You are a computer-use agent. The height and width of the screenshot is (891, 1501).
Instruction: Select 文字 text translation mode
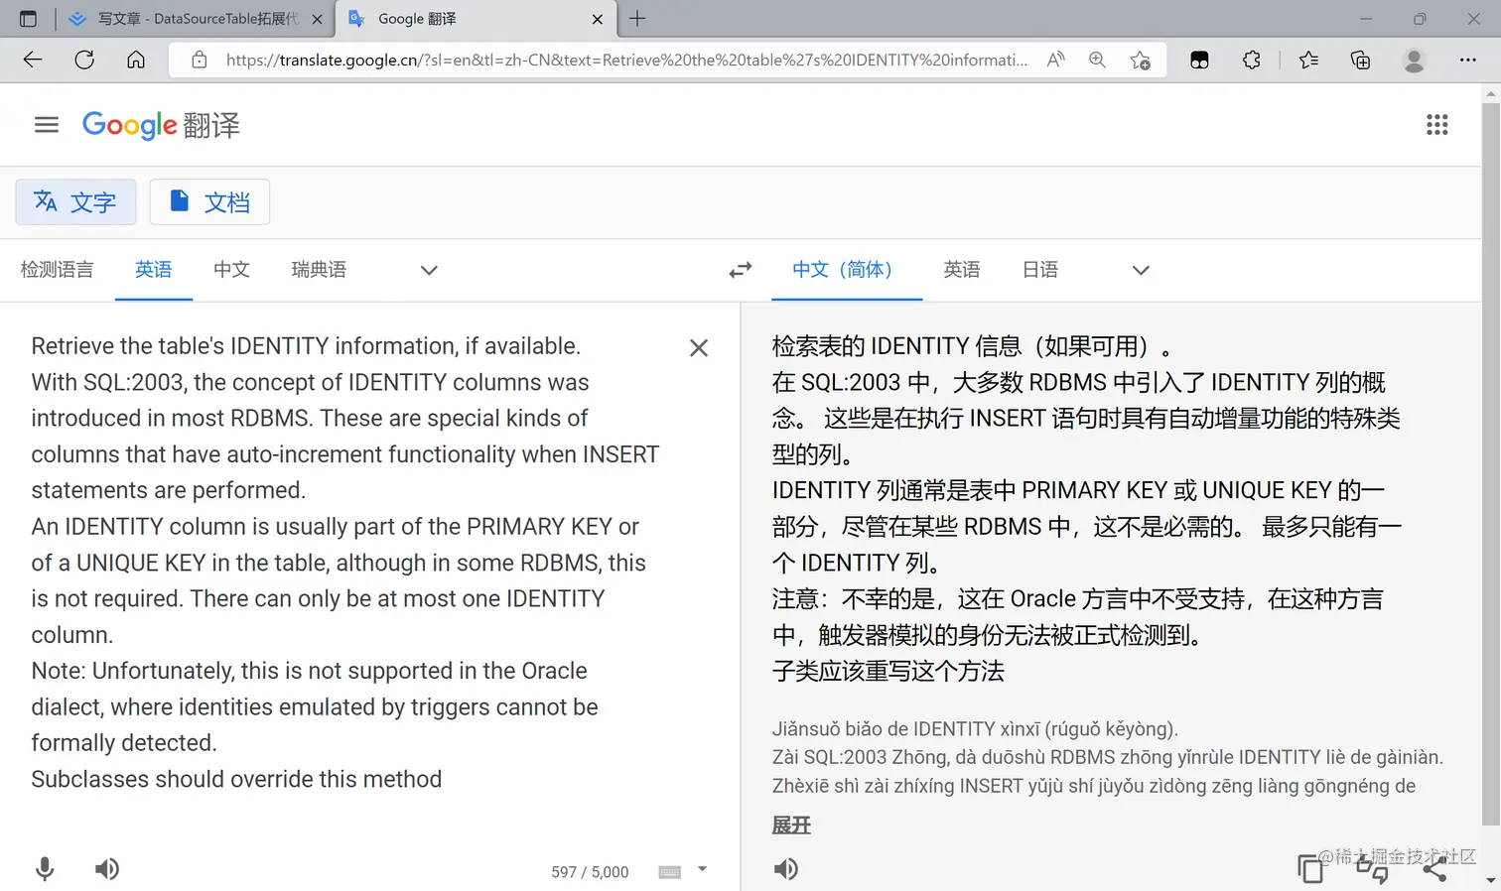pos(75,202)
